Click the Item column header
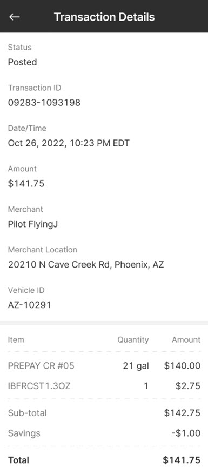 click(x=16, y=340)
